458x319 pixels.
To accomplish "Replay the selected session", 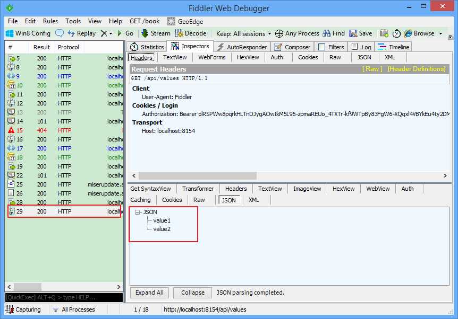I will [81, 33].
